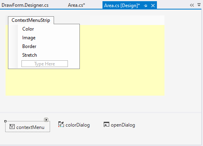Select the colorDialog component icon
Screen dimensions: 203x146
(61, 125)
